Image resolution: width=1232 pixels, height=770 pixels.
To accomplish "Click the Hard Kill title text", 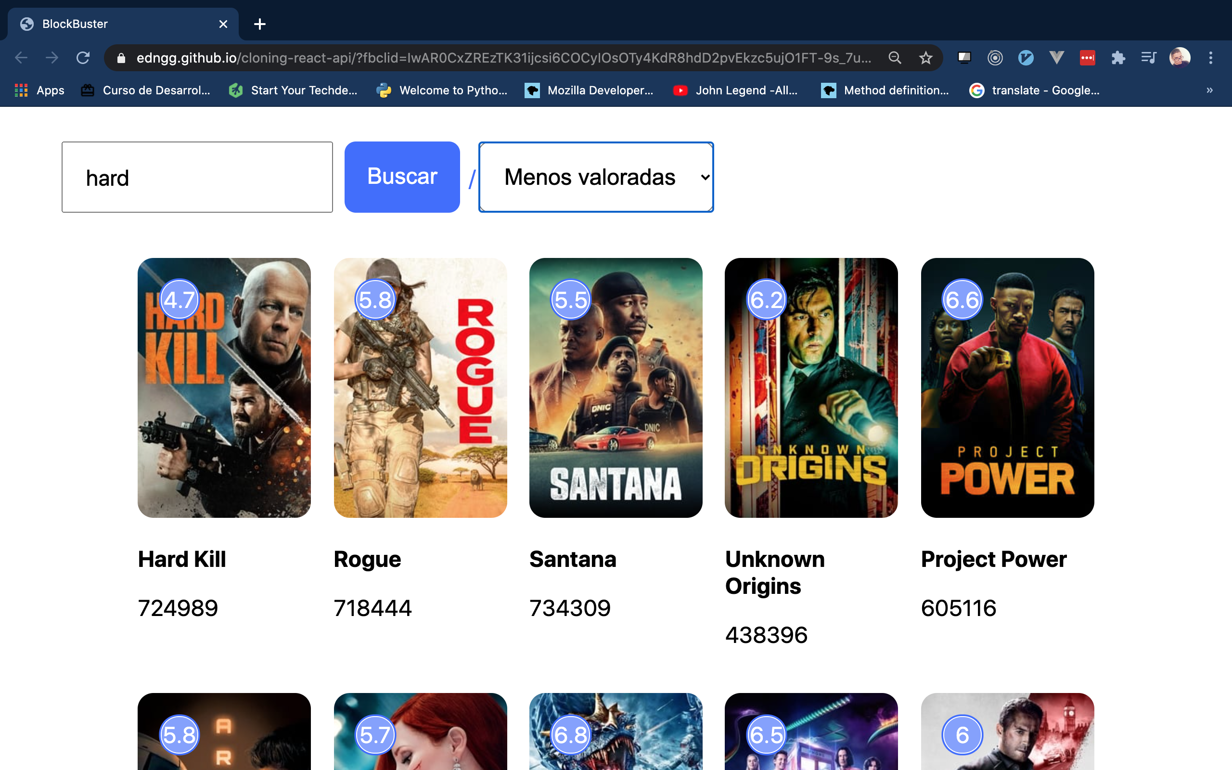I will click(182, 559).
